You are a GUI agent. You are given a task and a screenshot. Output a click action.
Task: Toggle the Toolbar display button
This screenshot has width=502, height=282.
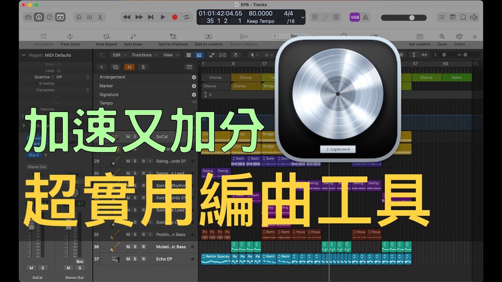(60, 17)
